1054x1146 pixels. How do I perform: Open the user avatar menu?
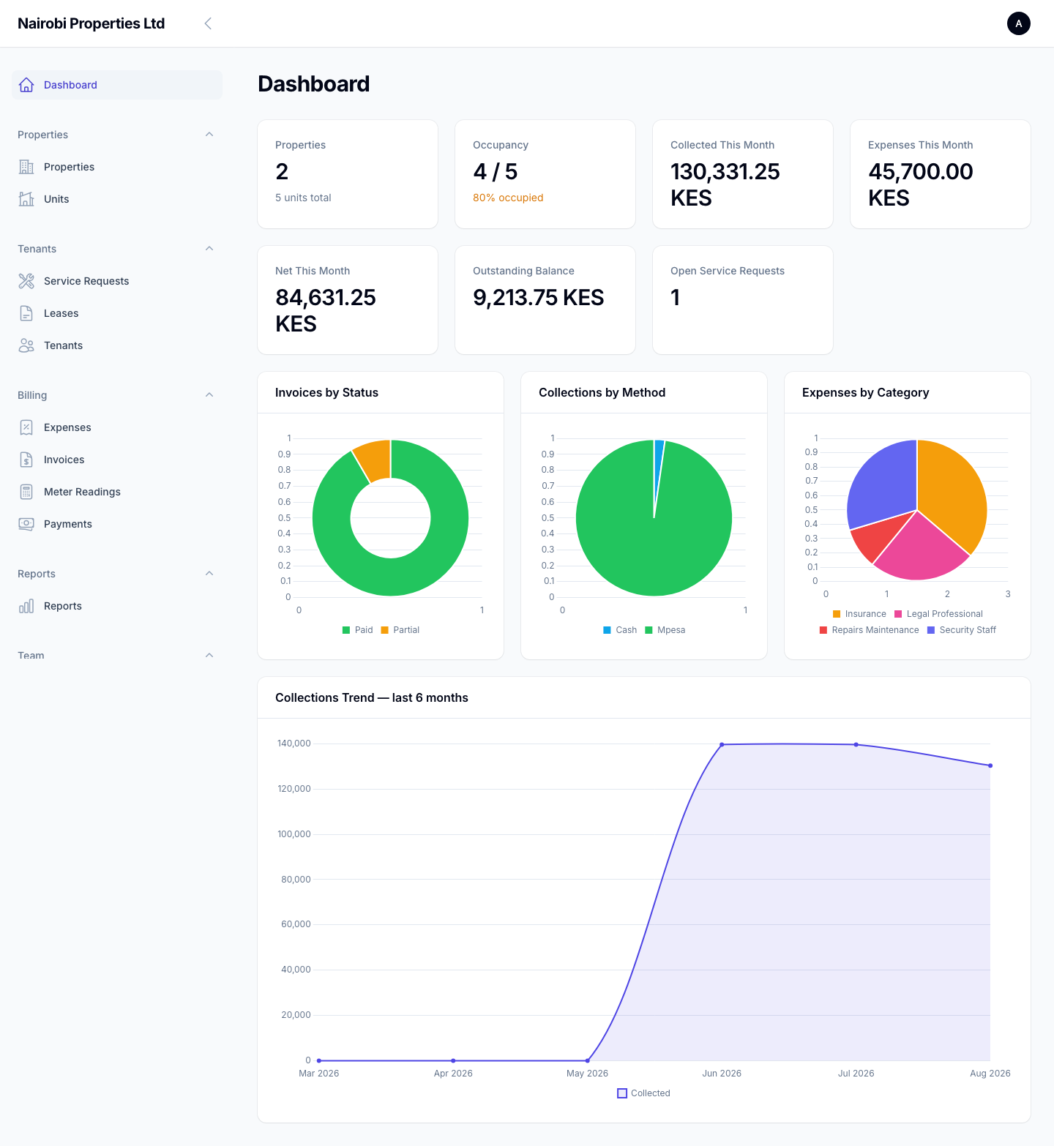point(1019,23)
